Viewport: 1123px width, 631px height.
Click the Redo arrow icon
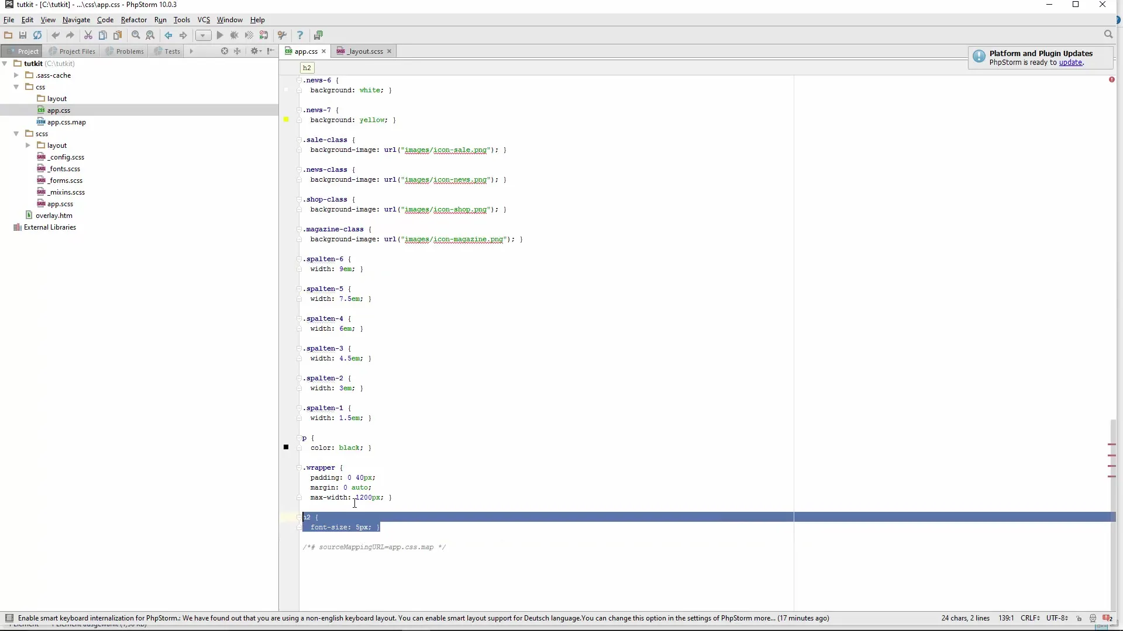[70, 35]
